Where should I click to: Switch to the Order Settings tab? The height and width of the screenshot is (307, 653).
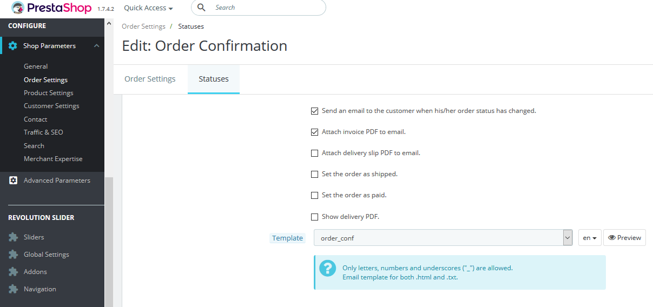tap(150, 79)
